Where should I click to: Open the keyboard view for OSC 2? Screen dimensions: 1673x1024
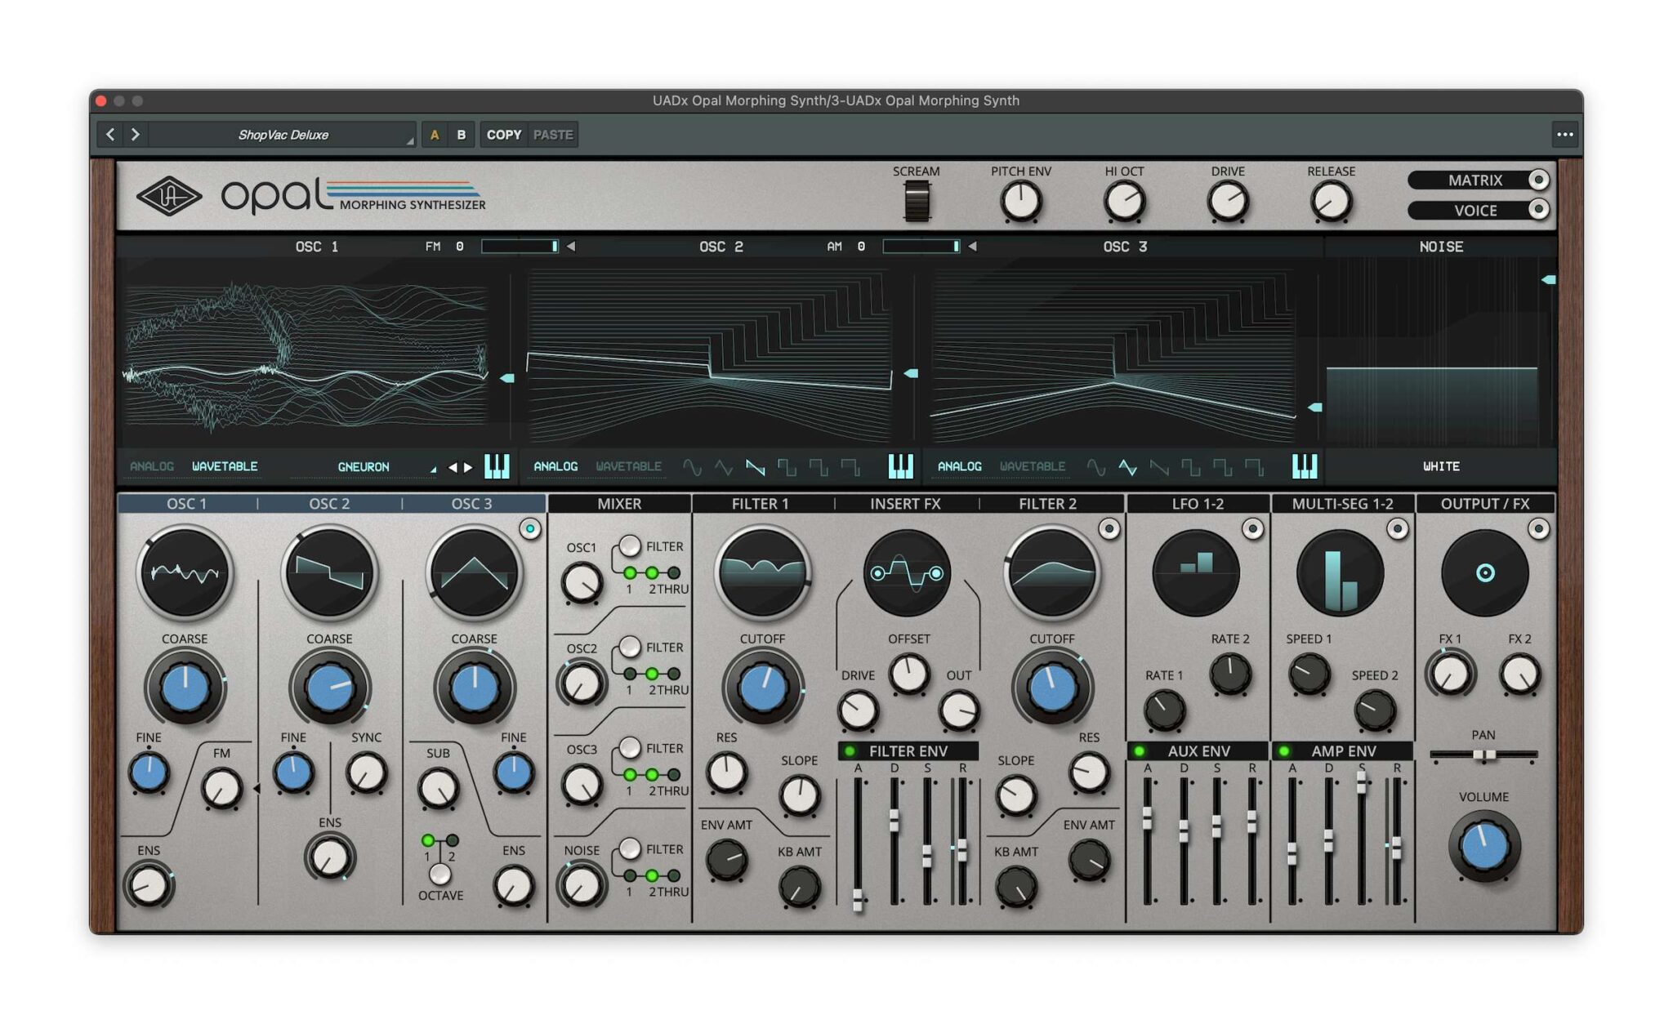(x=899, y=466)
